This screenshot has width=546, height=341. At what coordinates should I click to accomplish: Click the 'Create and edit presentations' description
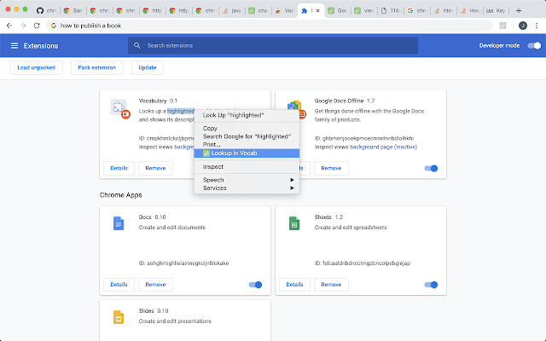tap(175, 321)
